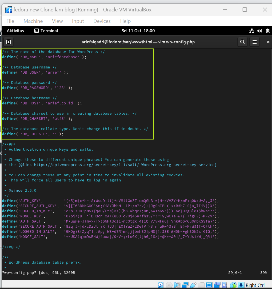
Task: Click the VirtualBox recording status icon
Action: [x=217, y=285]
